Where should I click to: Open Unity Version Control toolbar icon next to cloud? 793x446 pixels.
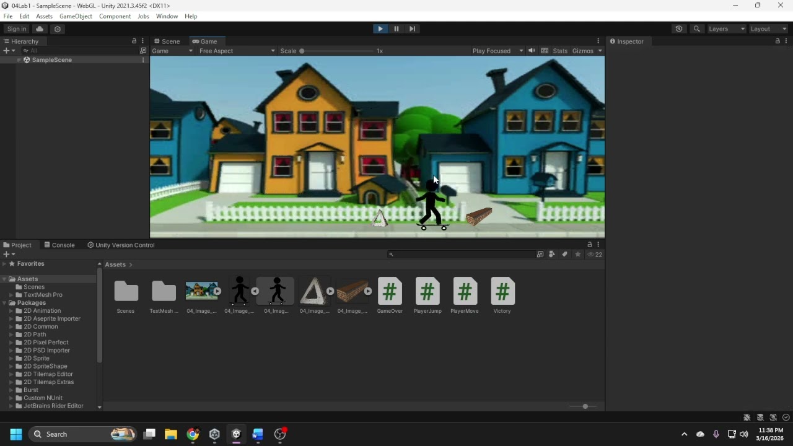click(58, 28)
